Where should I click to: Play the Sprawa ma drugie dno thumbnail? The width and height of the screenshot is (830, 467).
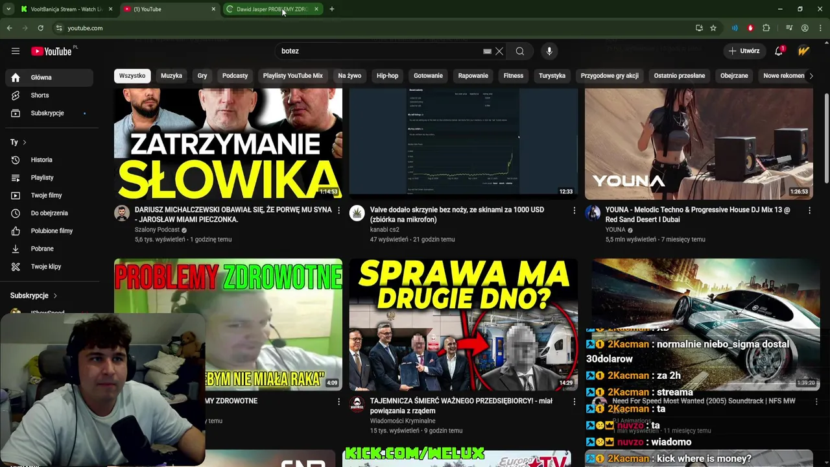click(464, 325)
